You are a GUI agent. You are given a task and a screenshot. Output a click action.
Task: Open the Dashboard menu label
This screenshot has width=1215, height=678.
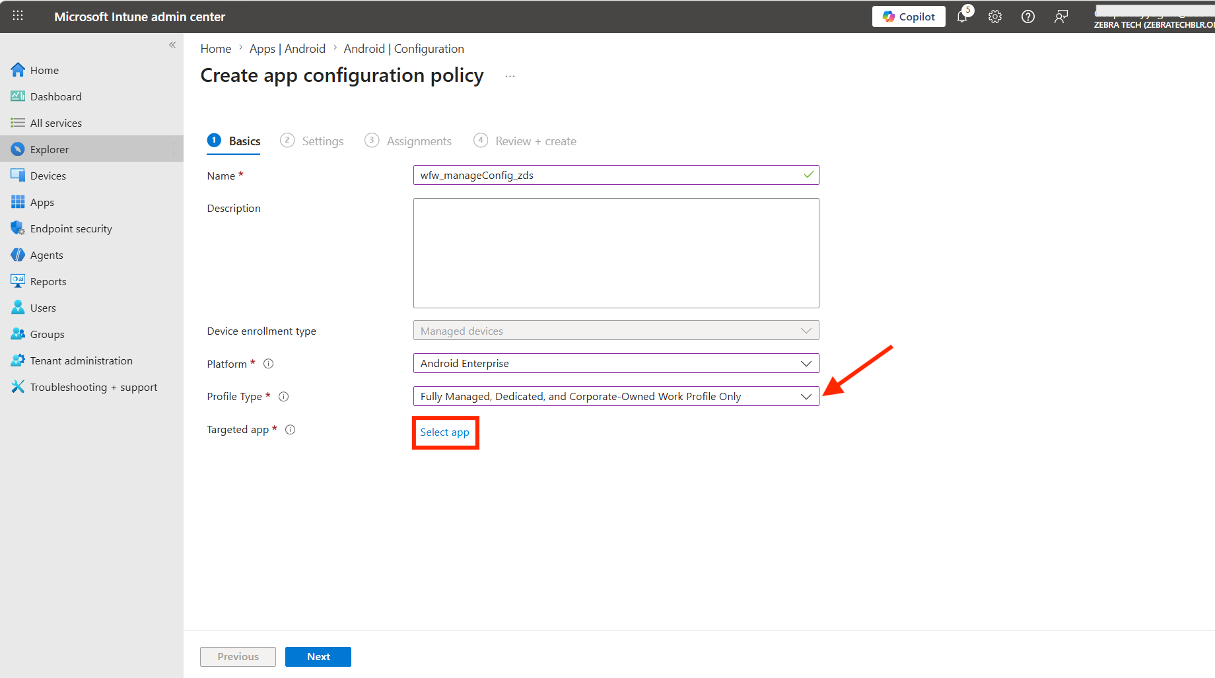(x=56, y=96)
